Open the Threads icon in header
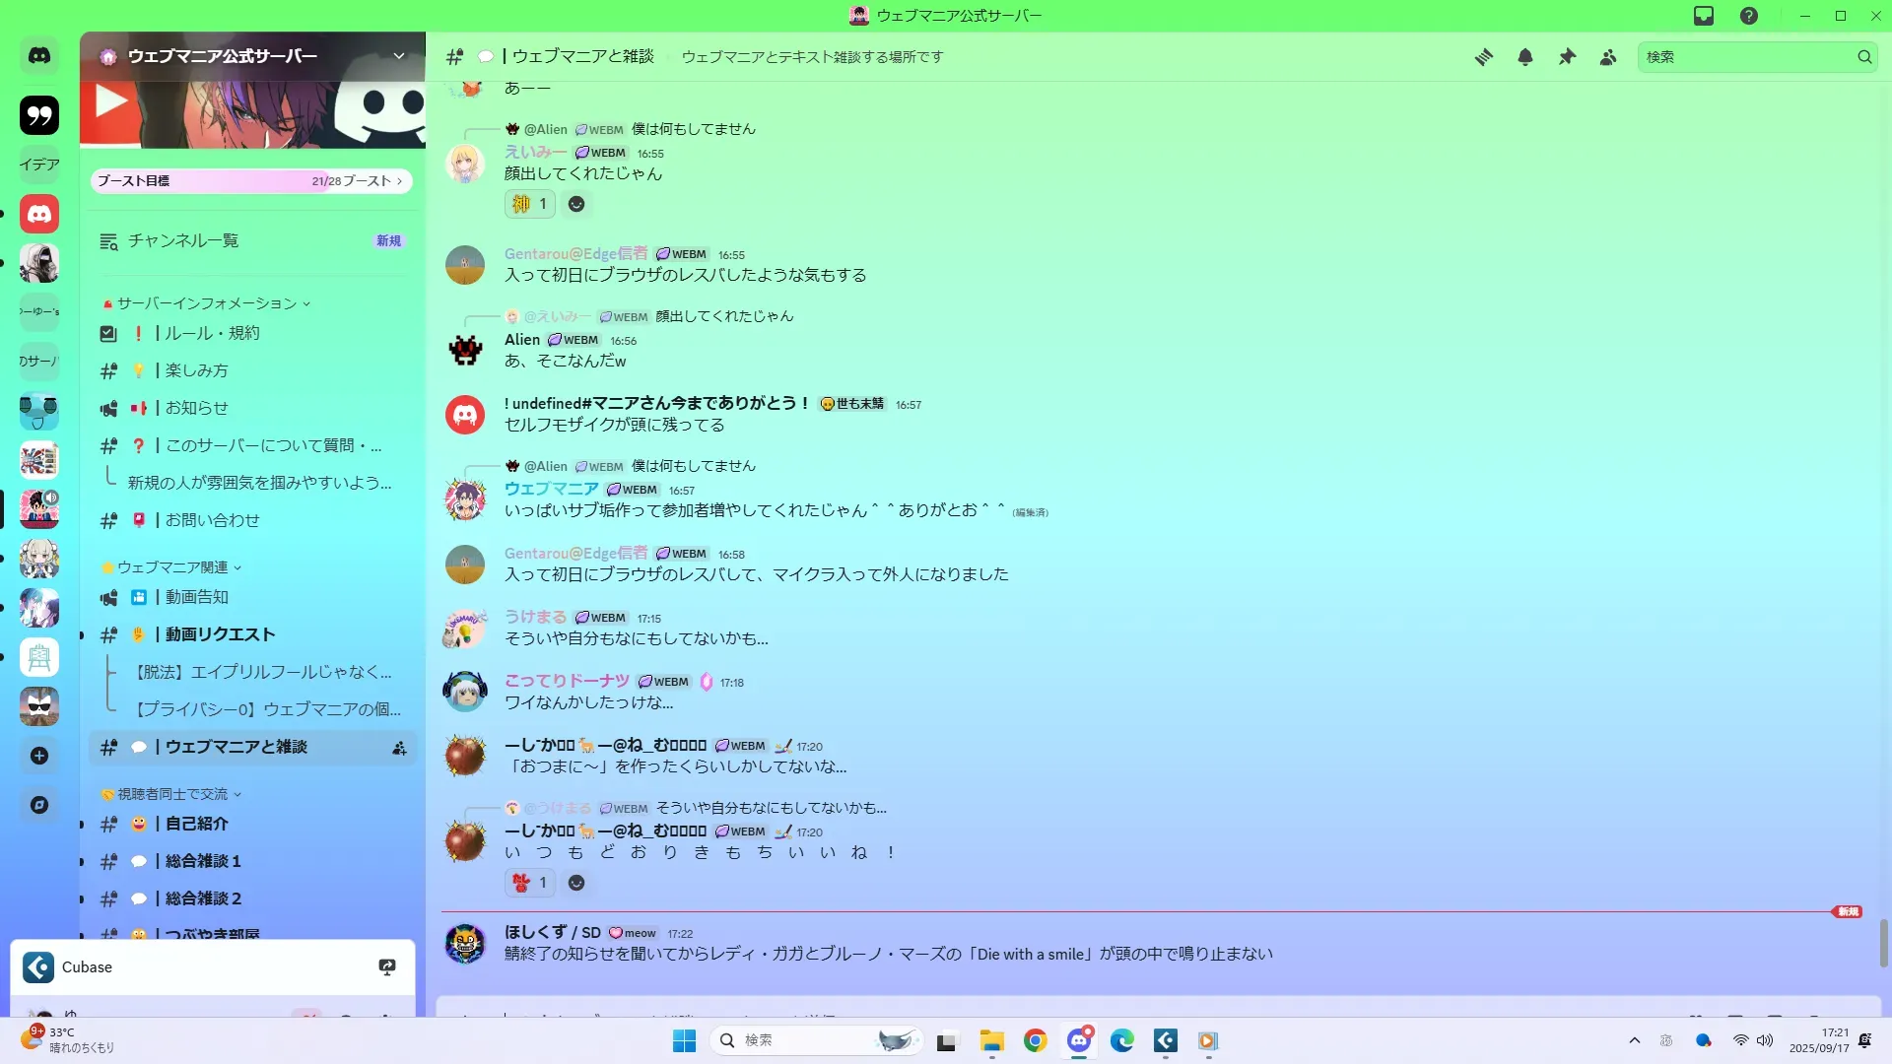1892x1064 pixels. pos(1483,57)
